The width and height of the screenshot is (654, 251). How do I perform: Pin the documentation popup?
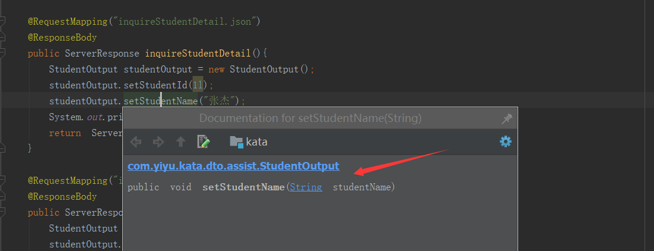507,119
